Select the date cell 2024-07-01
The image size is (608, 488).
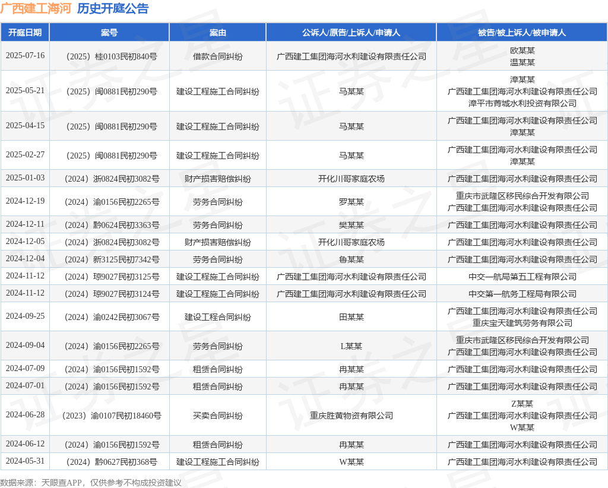[x=25, y=386]
